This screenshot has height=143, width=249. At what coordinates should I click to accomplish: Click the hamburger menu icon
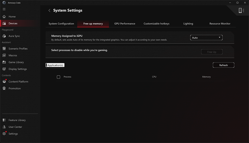pos(4,9)
